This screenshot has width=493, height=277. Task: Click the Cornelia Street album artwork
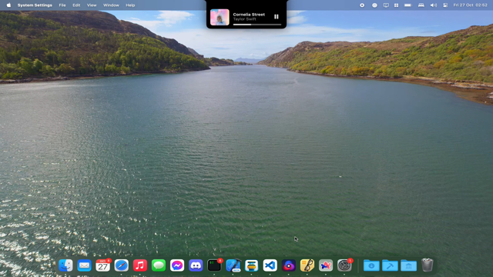coord(220,17)
